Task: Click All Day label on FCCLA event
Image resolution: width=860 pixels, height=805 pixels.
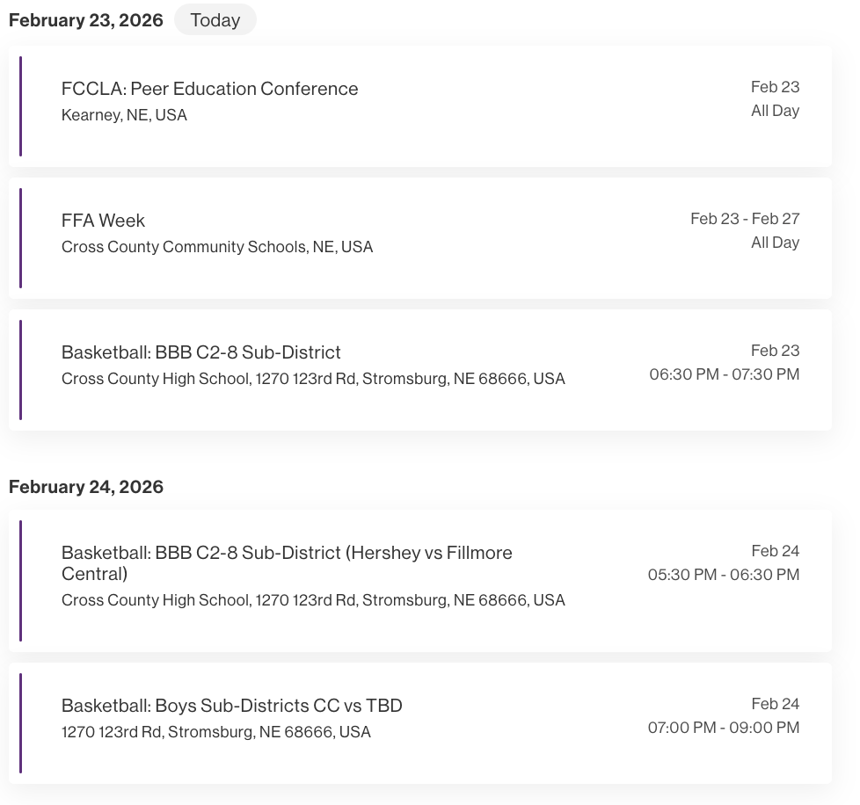Action: click(774, 111)
